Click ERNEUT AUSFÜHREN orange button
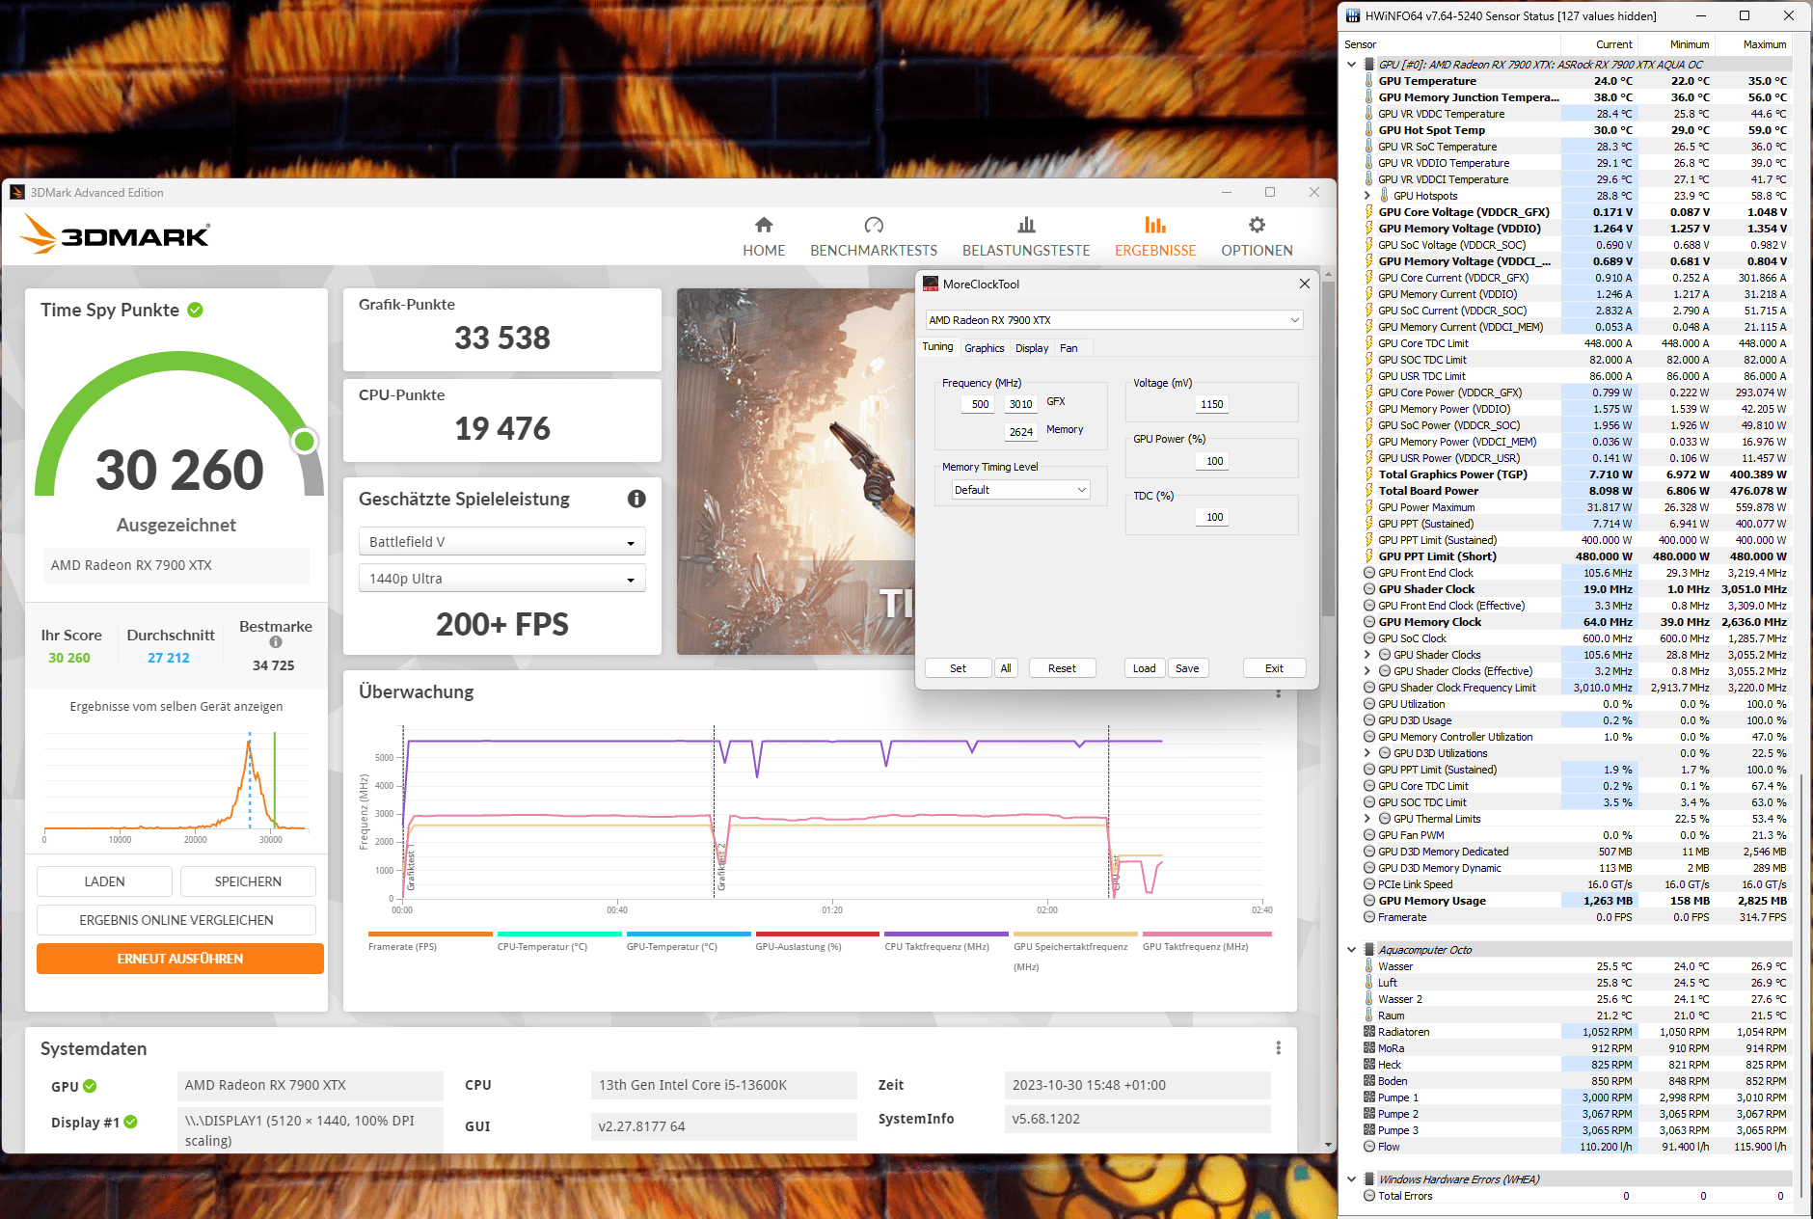 pos(180,959)
